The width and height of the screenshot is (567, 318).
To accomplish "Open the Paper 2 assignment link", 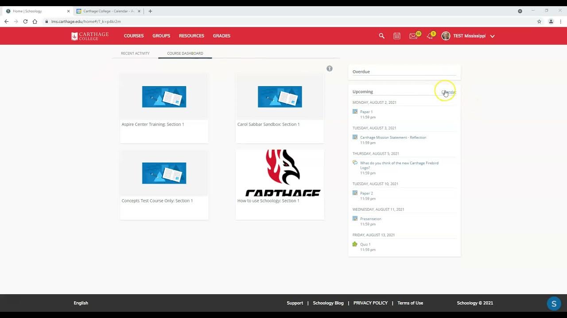I will (x=366, y=193).
